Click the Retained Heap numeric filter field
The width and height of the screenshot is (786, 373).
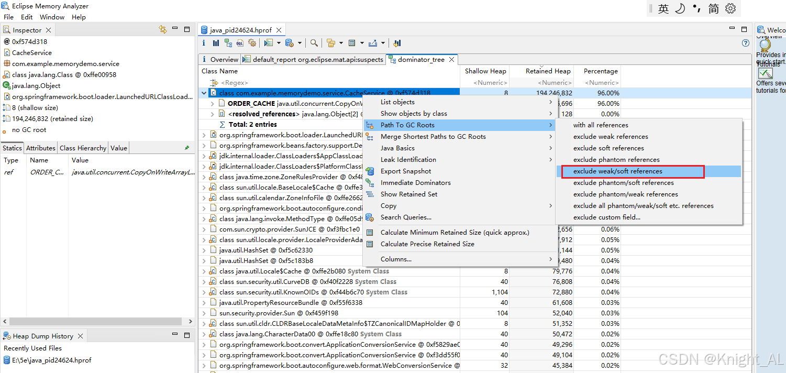541,83
